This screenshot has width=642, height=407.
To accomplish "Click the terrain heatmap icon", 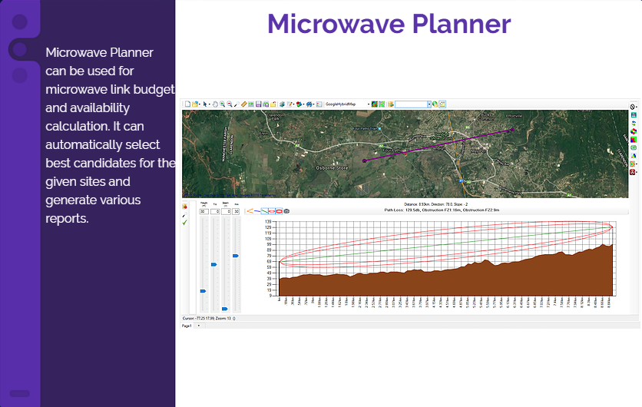I will pyautogui.click(x=375, y=104).
